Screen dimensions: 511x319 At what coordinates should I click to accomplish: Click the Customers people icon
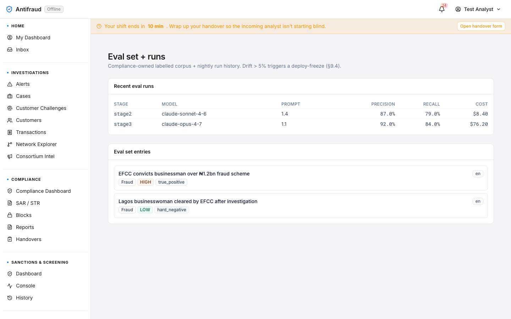[10, 120]
